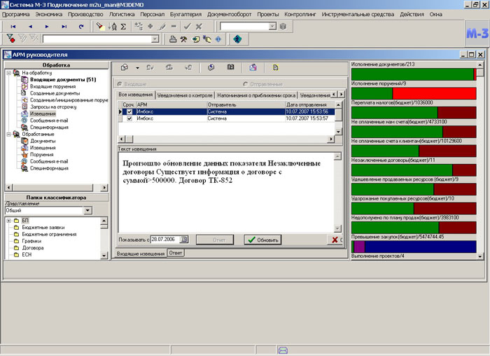Click the greyed Ответ button beside Обновить

215,240
